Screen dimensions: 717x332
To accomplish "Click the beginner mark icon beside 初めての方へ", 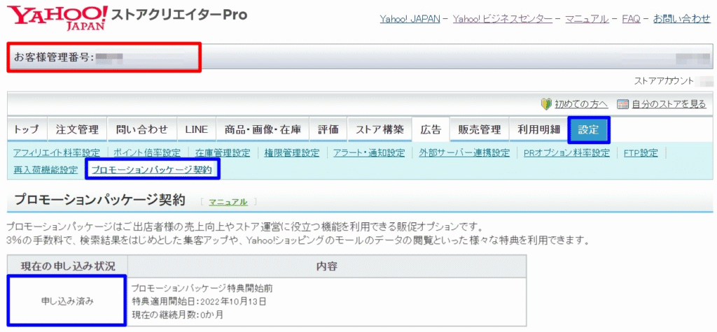I will point(546,104).
